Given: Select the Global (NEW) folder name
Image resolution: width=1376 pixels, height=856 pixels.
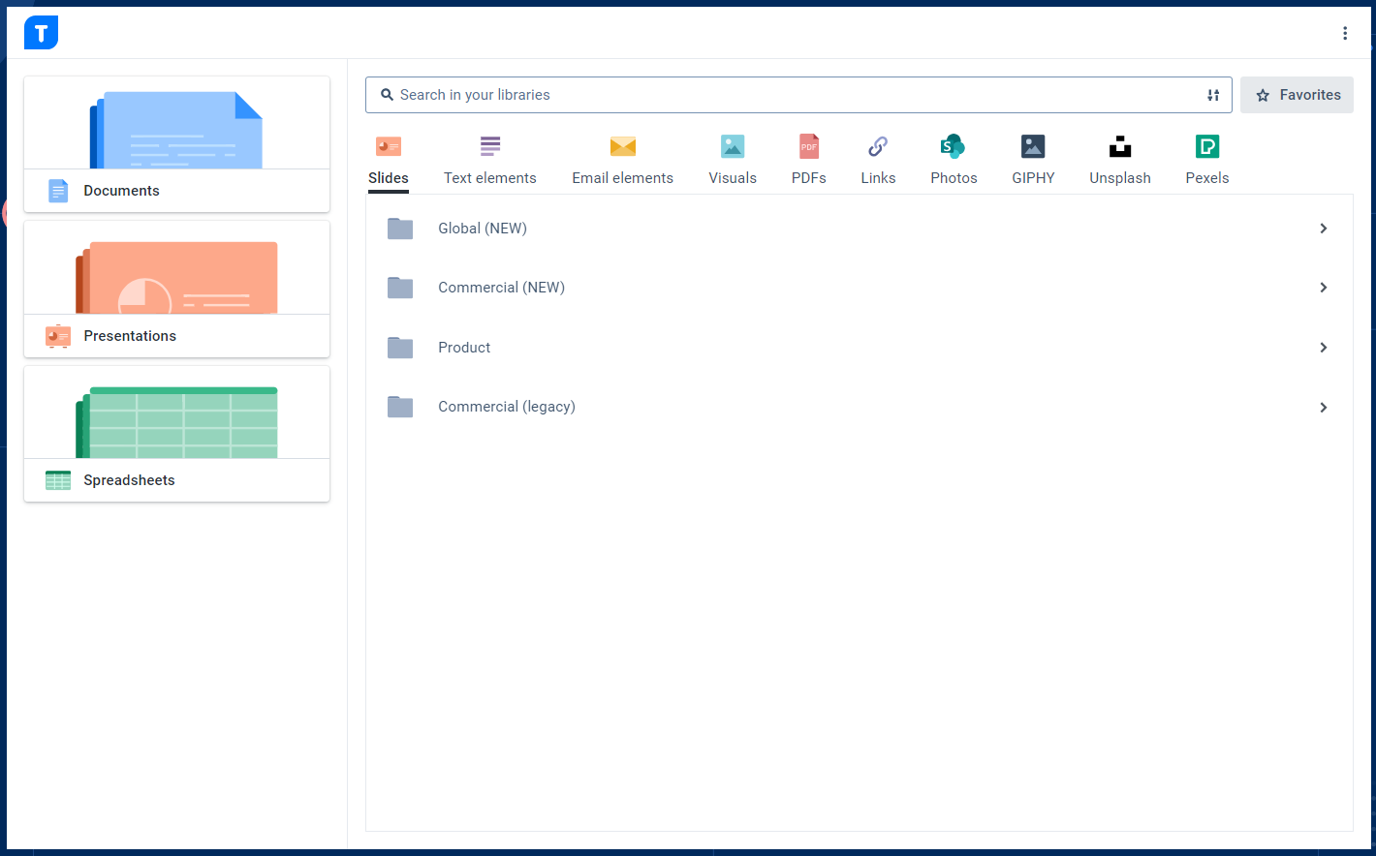Looking at the screenshot, I should [x=483, y=229].
